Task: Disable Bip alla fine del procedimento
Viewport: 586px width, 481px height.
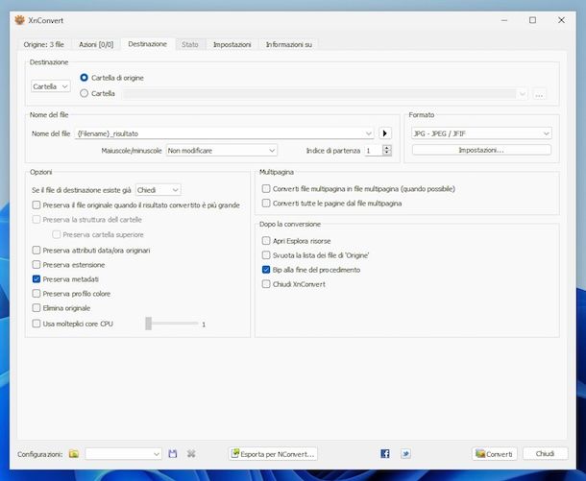Action: point(266,270)
